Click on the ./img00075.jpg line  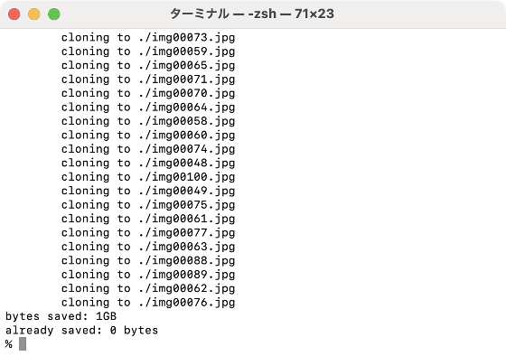(x=148, y=205)
